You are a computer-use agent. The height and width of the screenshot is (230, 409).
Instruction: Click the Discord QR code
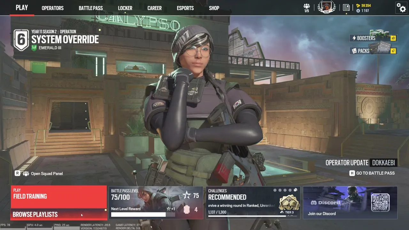click(x=380, y=203)
